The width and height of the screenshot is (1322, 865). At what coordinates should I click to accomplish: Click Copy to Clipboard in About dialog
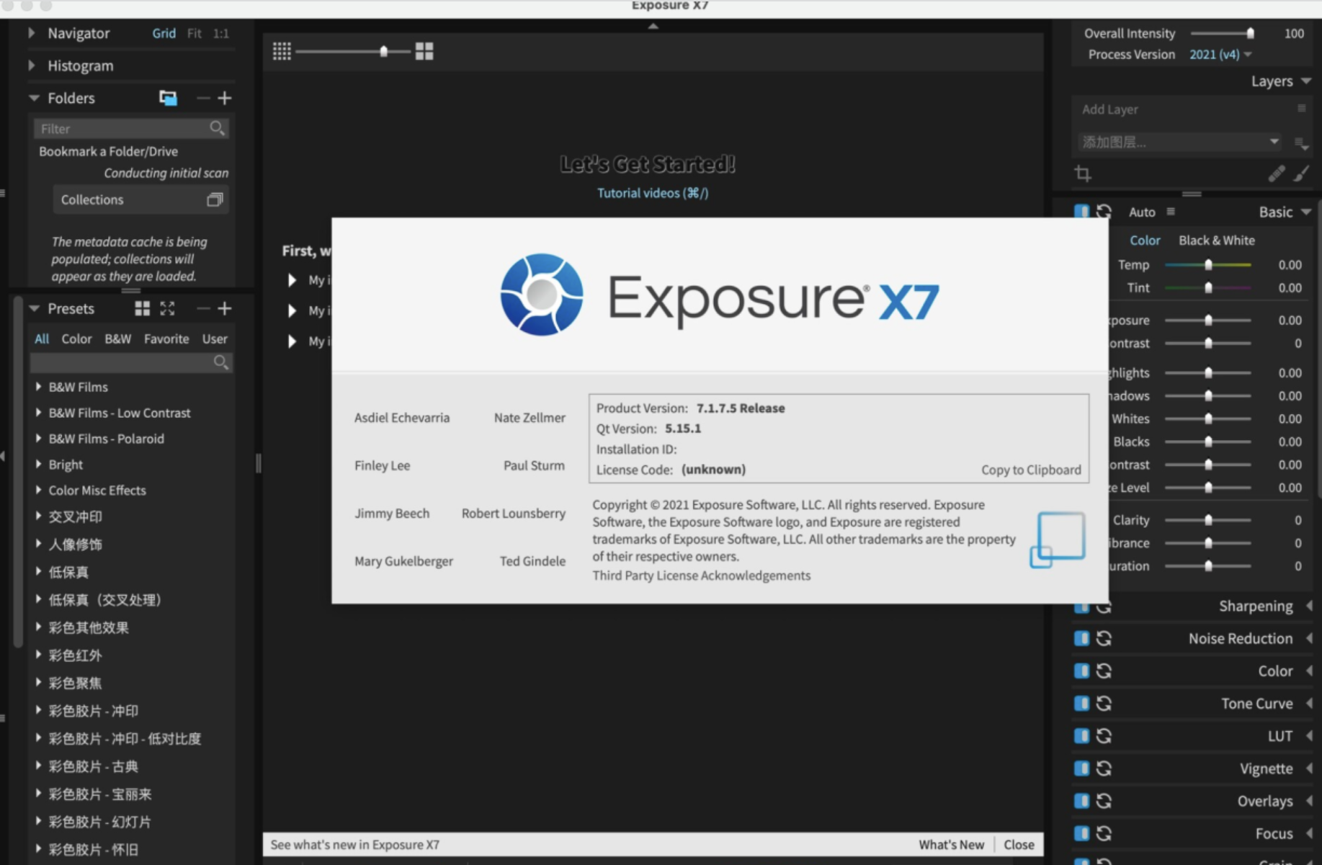1031,470
